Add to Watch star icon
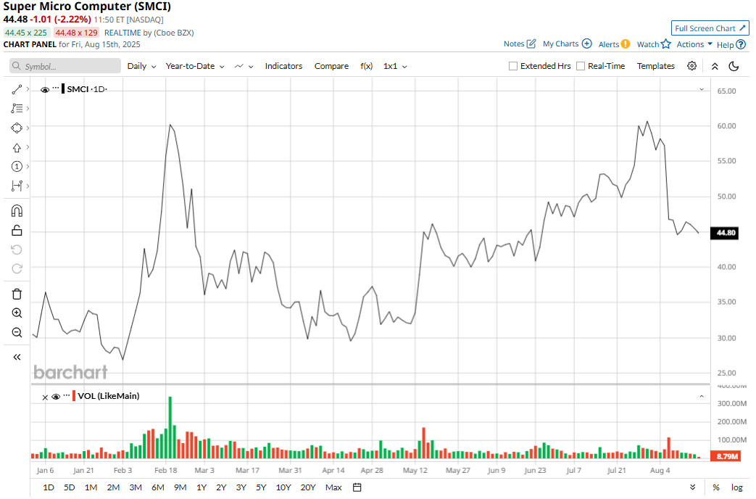Image resolution: width=756 pixels, height=499 pixels. (666, 44)
